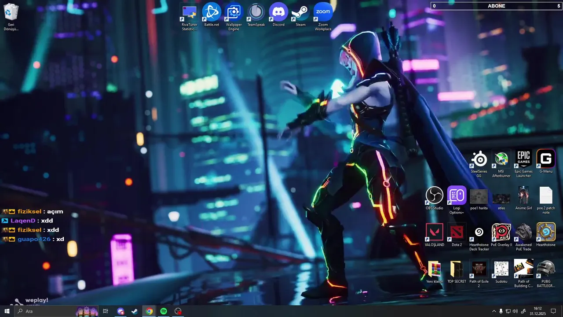563x317 pixels.
Task: Open the PUBG BATTLEGROUNDS shortcut
Action: (x=546, y=274)
